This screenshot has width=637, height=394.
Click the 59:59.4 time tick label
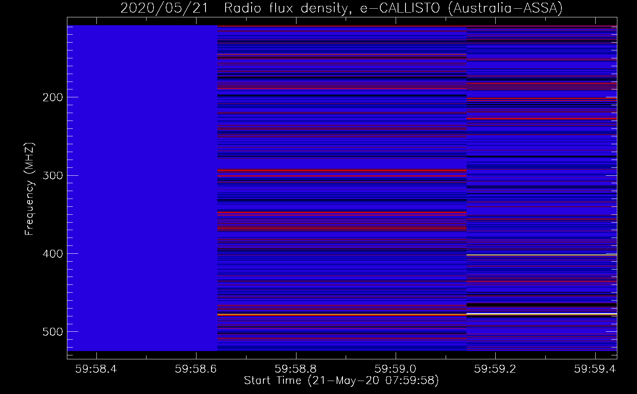(x=595, y=369)
